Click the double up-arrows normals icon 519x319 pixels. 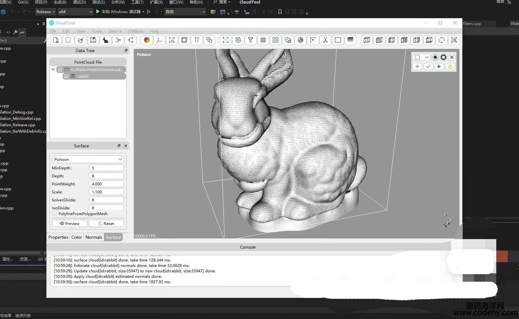coord(197,40)
